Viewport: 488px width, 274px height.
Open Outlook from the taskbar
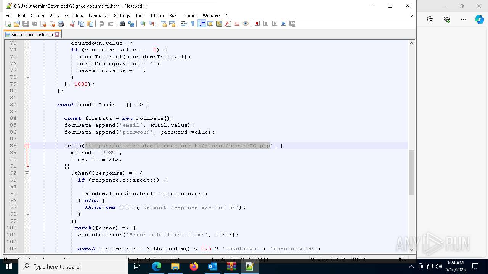pos(212,267)
